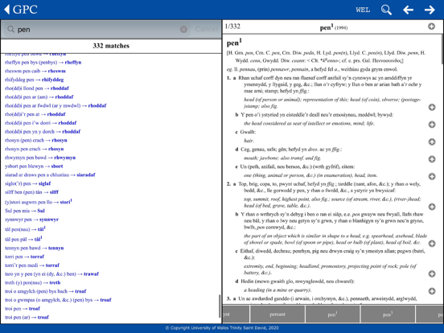
Task: Go to next entry with right arrow
Action: (x=430, y=10)
